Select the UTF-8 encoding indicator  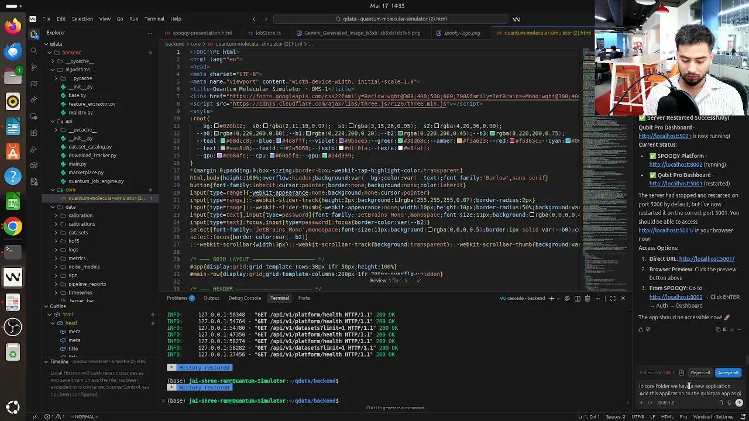click(637, 416)
